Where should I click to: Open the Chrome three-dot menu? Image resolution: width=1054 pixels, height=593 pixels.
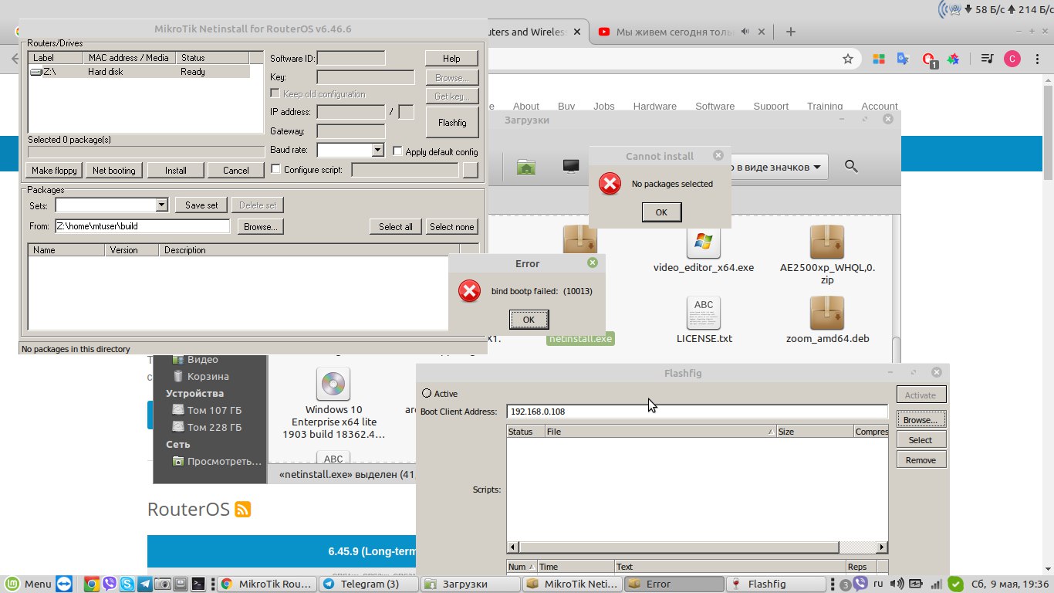pyautogui.click(x=1035, y=59)
